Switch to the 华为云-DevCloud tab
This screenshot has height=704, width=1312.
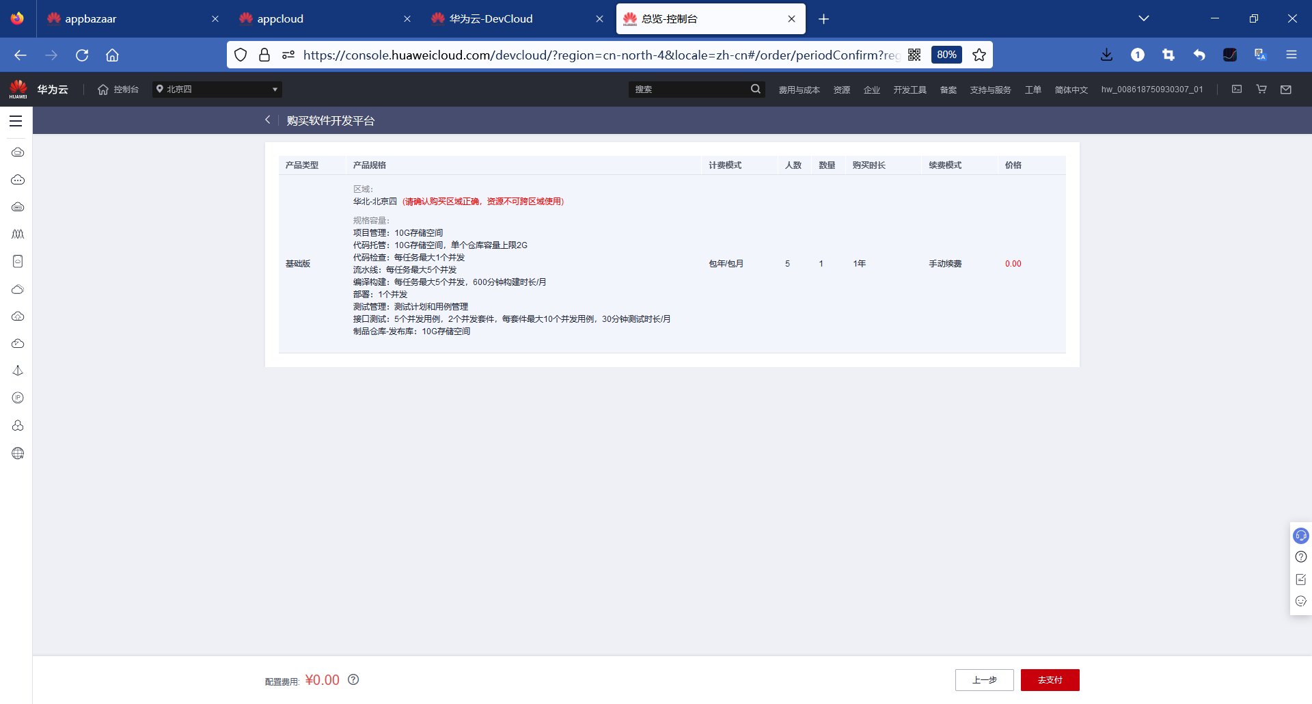(x=517, y=18)
